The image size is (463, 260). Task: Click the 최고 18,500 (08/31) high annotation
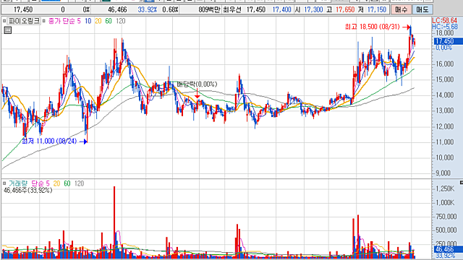click(372, 27)
